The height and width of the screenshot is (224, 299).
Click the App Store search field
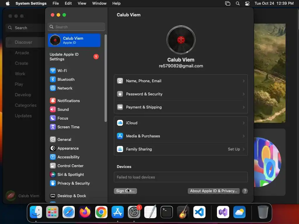point(25,28)
